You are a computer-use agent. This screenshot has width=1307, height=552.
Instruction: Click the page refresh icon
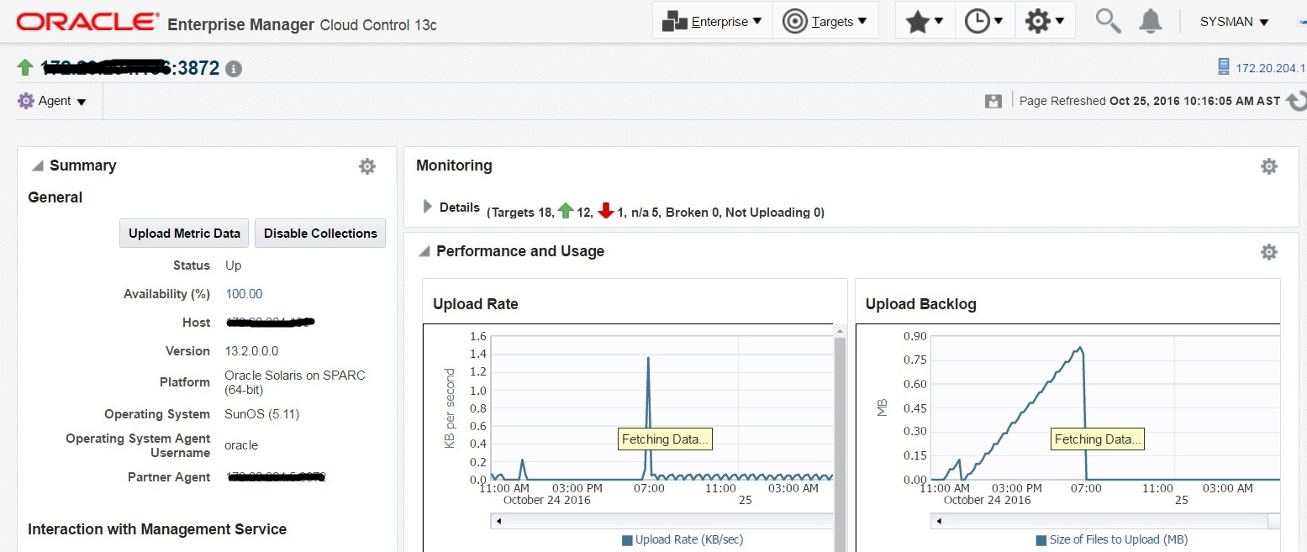1297,101
